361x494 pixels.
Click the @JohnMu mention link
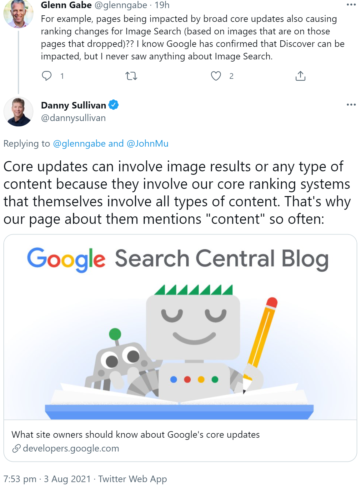[x=147, y=144]
